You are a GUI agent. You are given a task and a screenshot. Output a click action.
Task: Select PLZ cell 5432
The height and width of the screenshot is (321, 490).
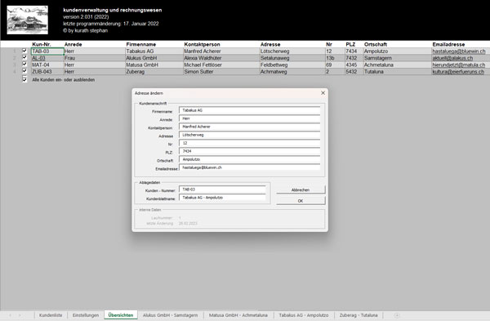(354, 72)
